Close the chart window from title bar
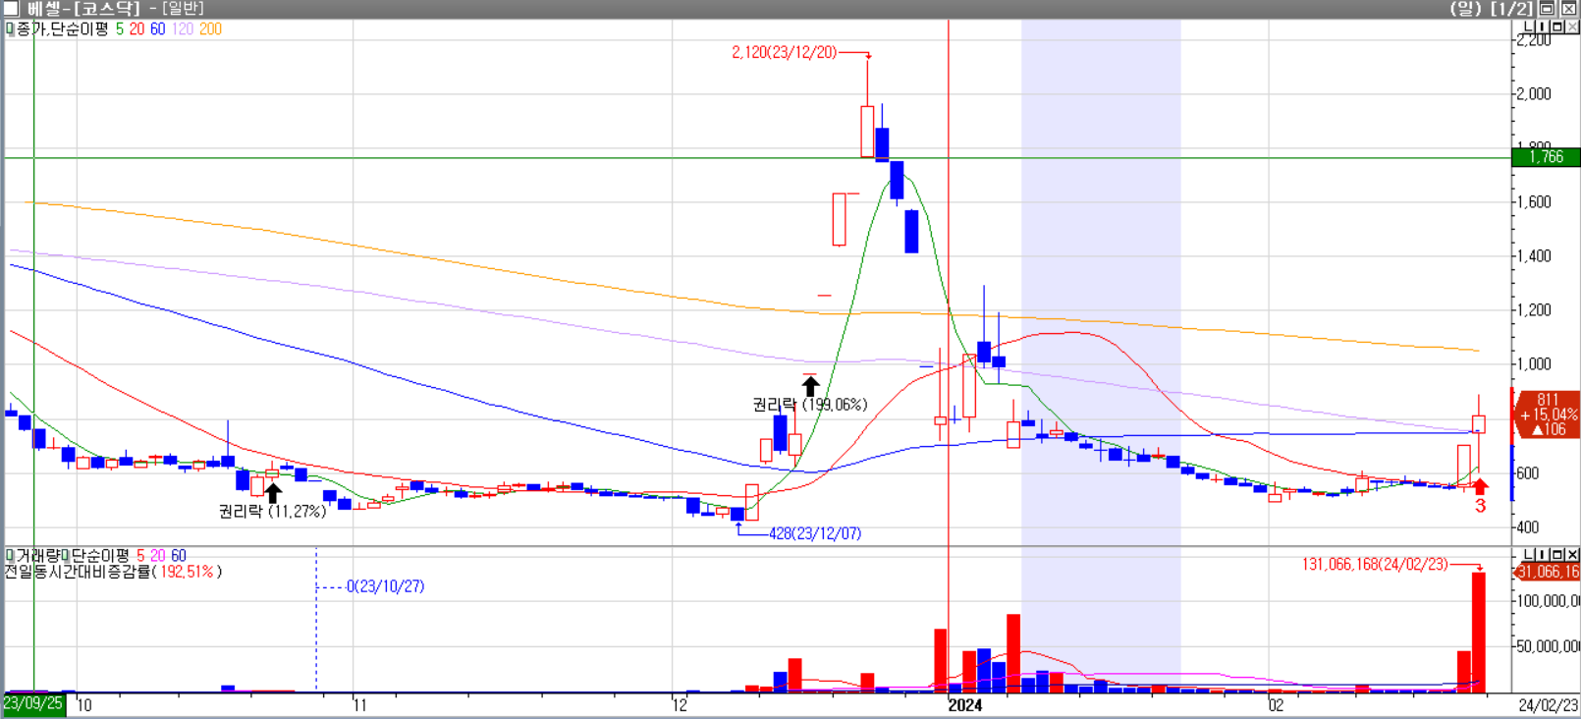 point(1569,9)
